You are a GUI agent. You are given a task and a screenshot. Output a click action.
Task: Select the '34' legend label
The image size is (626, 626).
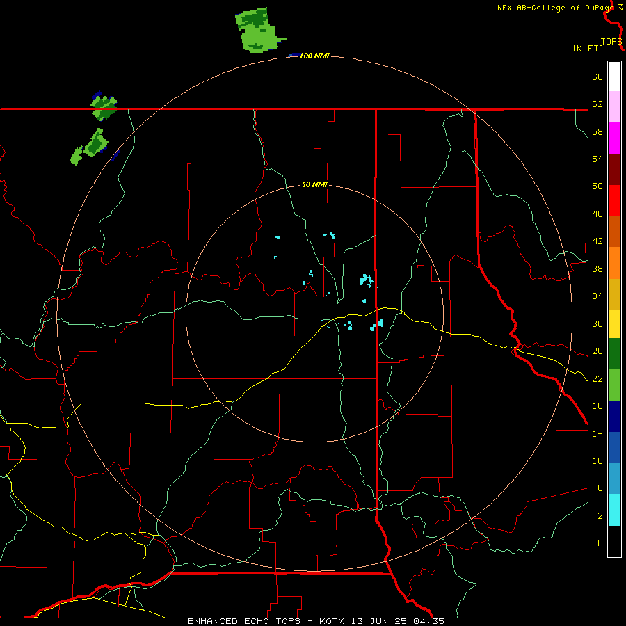point(597,296)
